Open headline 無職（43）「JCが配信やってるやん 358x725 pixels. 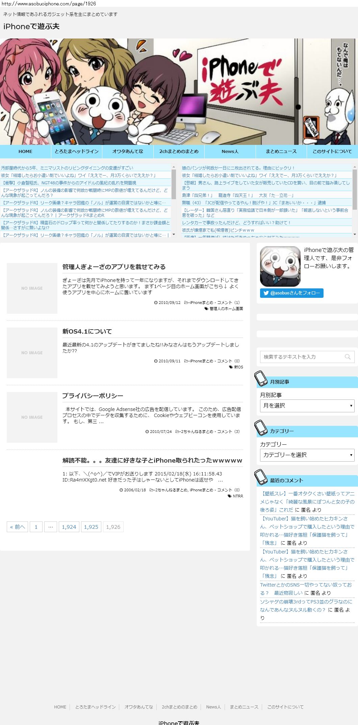(254, 203)
